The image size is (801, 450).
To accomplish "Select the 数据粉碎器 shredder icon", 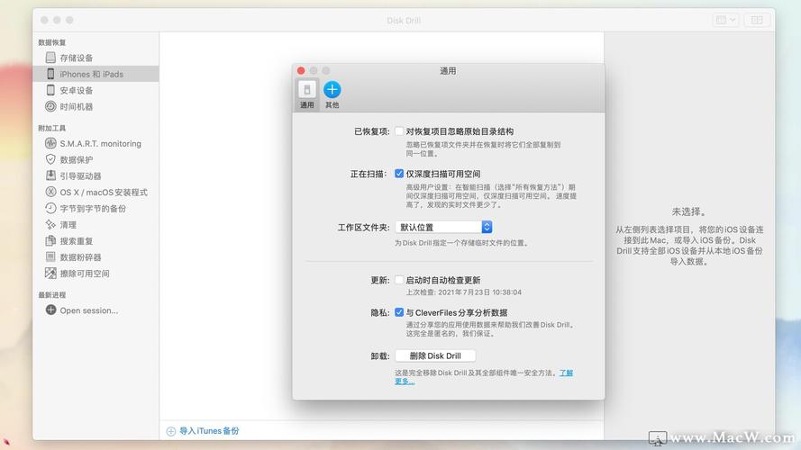I will click(x=50, y=256).
